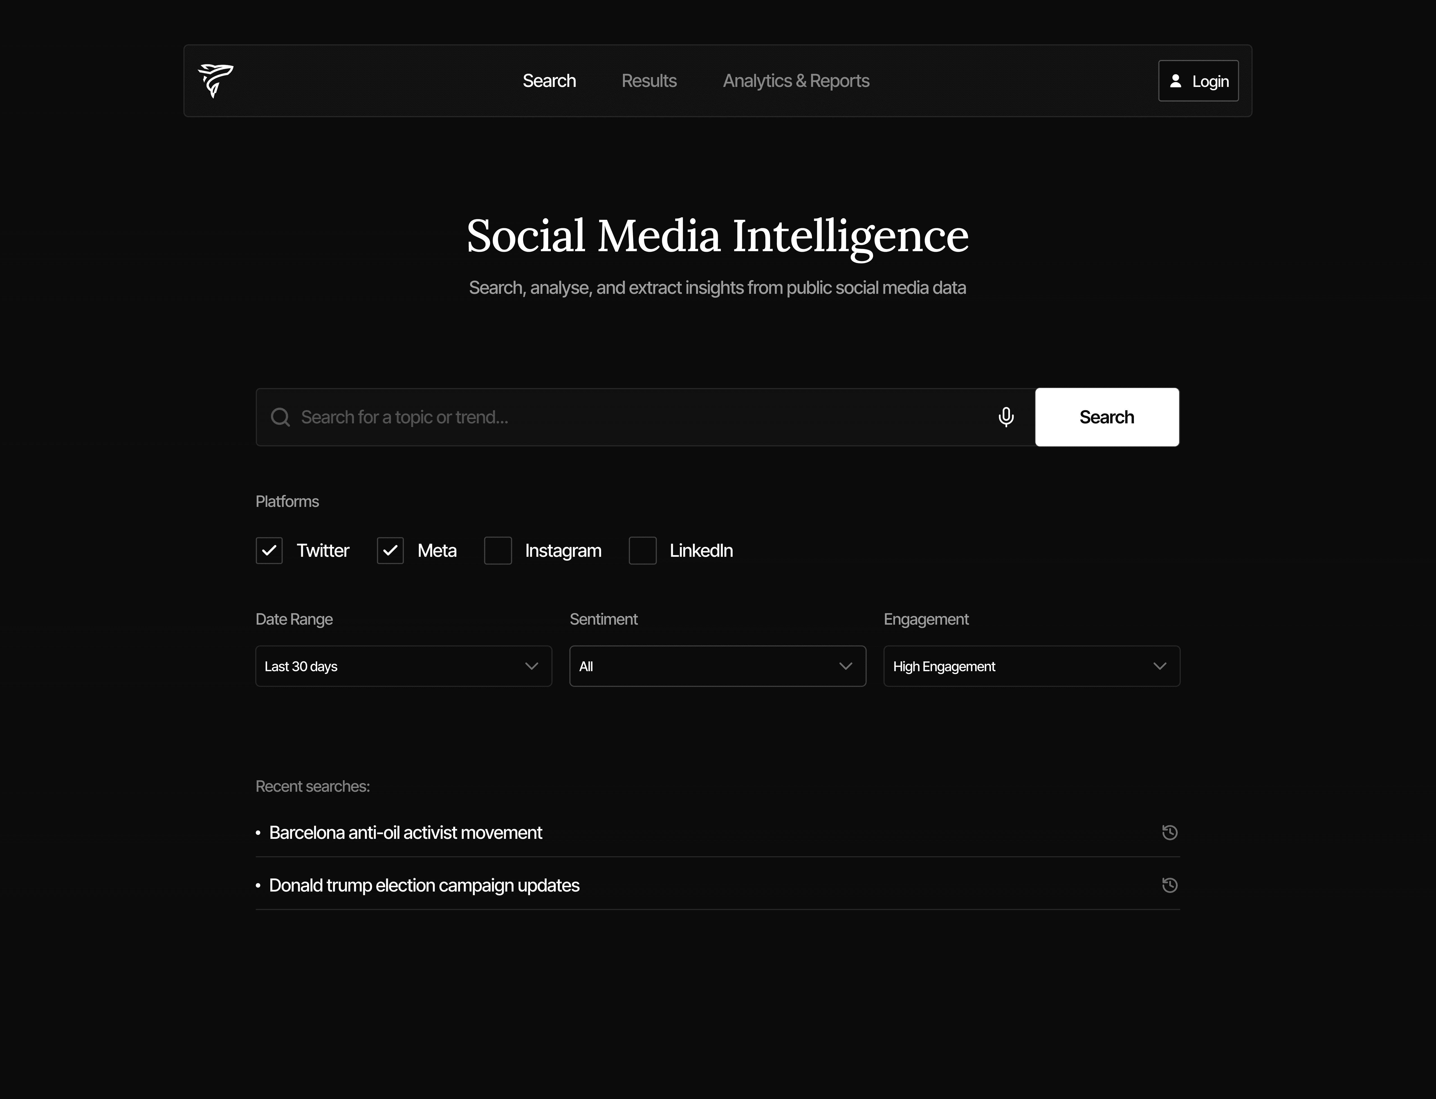Expand the Sentiment dropdown
The height and width of the screenshot is (1099, 1436).
point(717,666)
